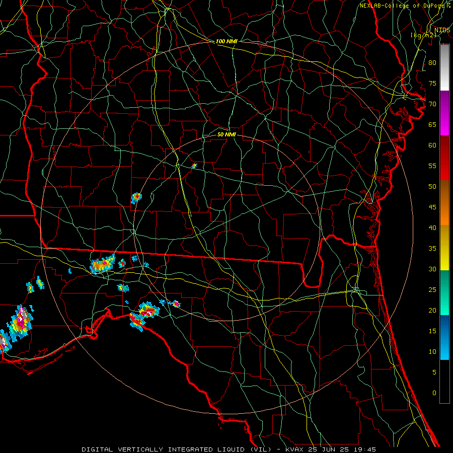Click the 0 value on the color scale
The image size is (453, 453).
(x=434, y=393)
